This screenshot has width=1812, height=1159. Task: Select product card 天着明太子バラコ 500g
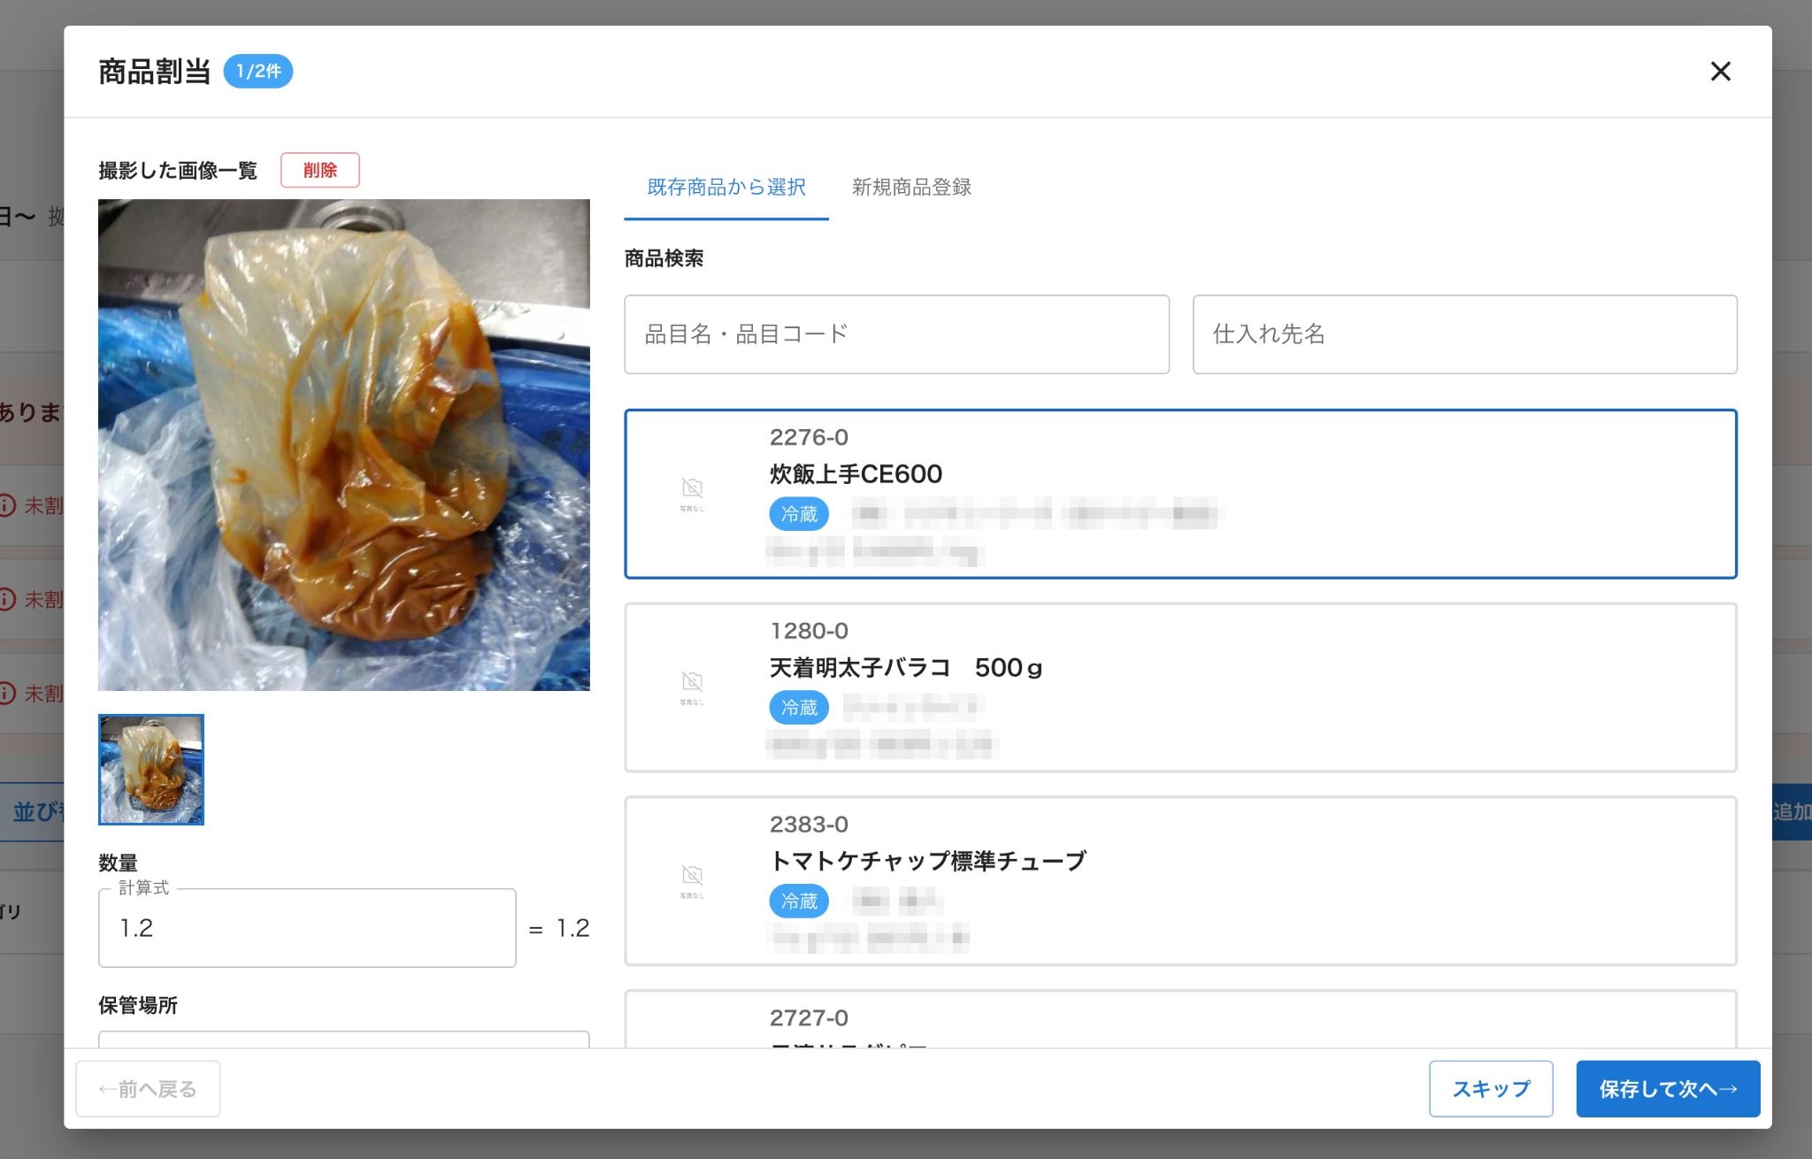coord(1180,687)
